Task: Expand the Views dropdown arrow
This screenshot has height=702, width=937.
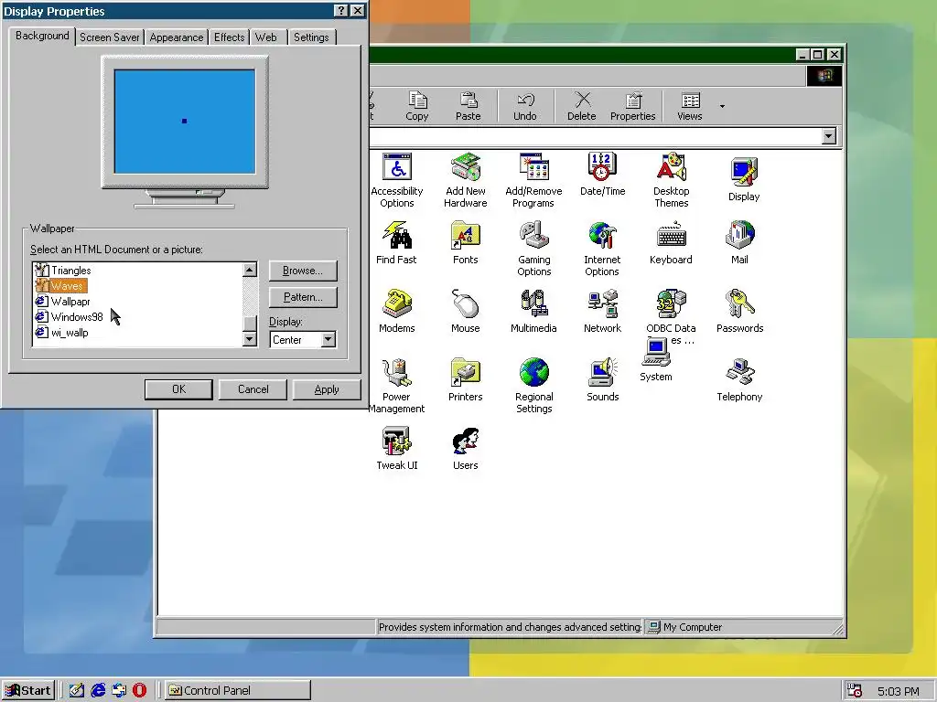Action: coord(722,106)
